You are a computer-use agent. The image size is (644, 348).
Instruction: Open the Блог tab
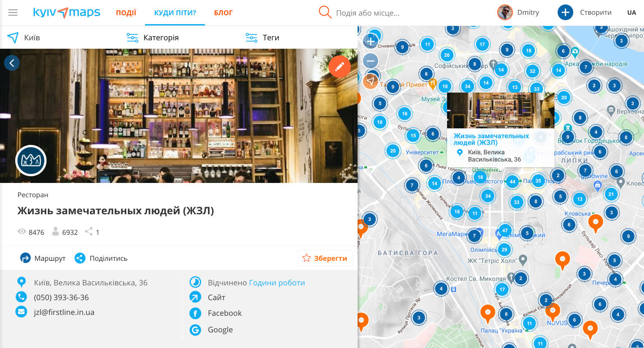tap(223, 13)
